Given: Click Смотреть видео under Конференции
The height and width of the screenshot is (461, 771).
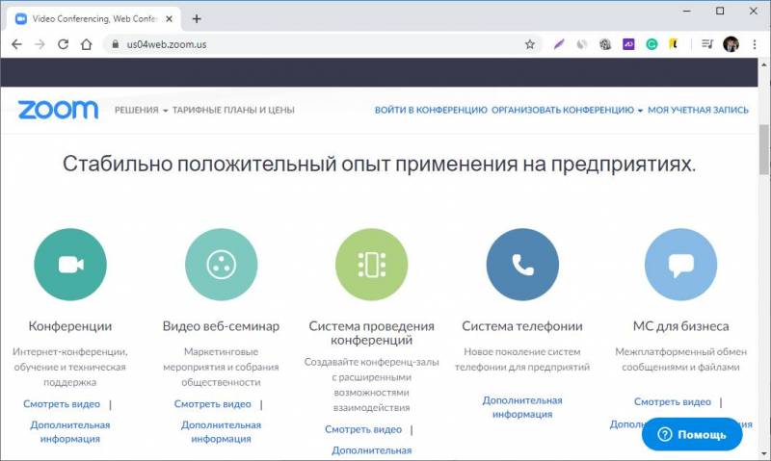Looking at the screenshot, I should [x=62, y=404].
